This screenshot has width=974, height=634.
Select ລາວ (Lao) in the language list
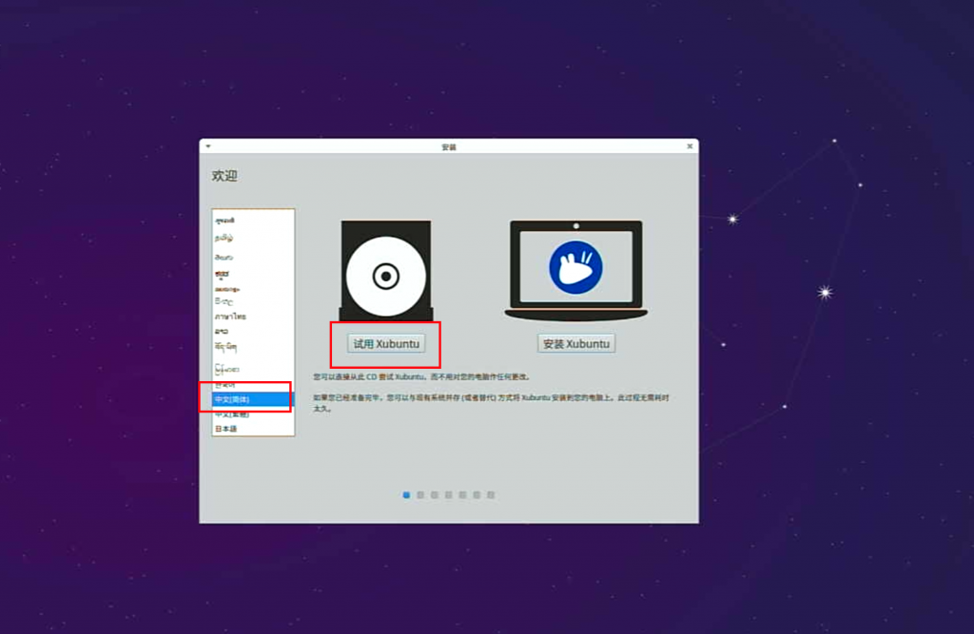pyautogui.click(x=253, y=331)
